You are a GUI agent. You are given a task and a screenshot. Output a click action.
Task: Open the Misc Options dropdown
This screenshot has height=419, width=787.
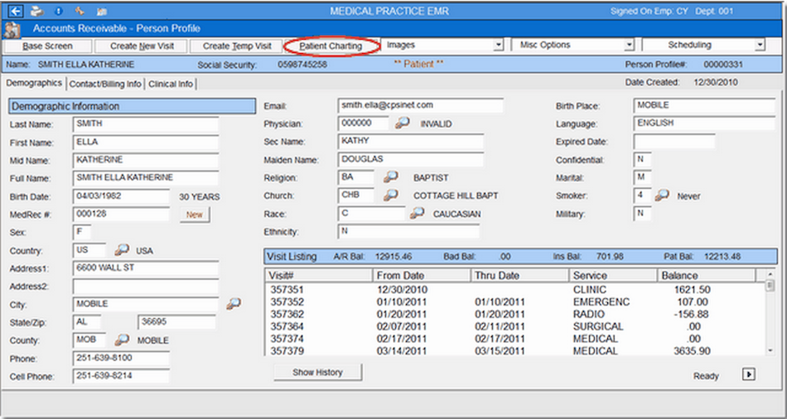coord(629,46)
